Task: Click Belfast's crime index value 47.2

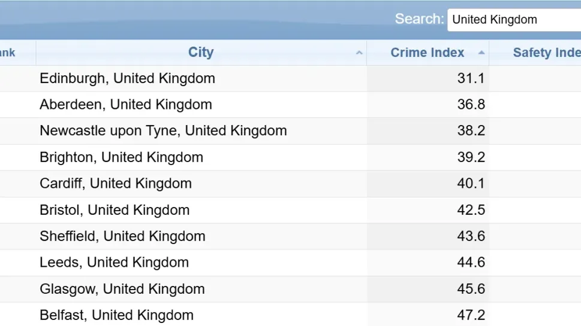Action: coord(471,315)
